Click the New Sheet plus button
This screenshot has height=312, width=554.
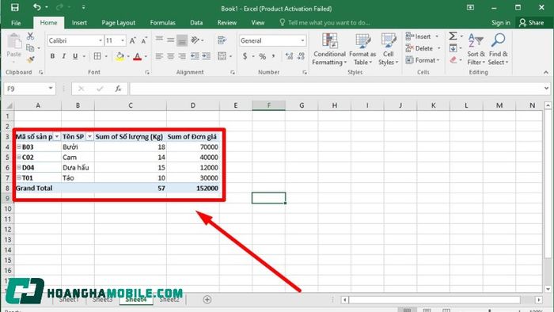[207, 299]
